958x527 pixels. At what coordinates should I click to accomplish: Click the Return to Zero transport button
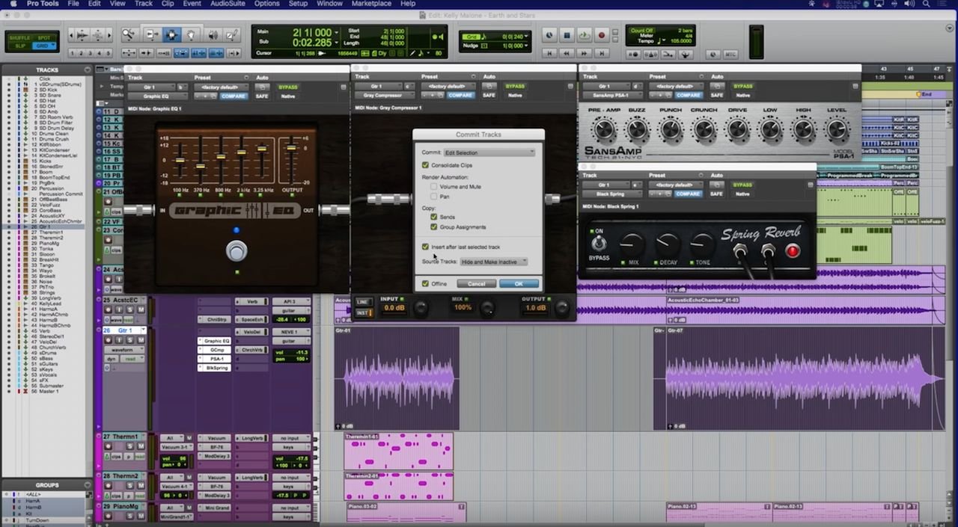click(550, 54)
